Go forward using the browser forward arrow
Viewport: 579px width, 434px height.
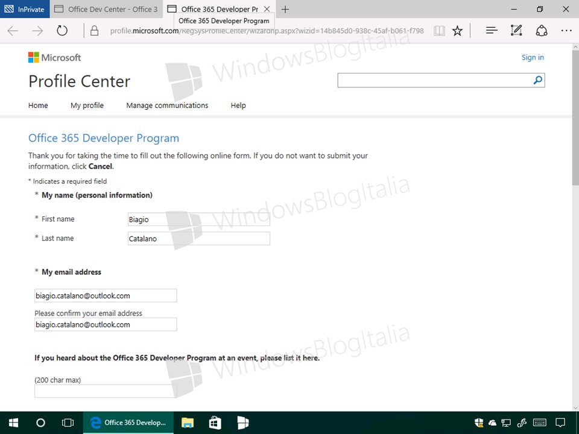[x=37, y=31]
